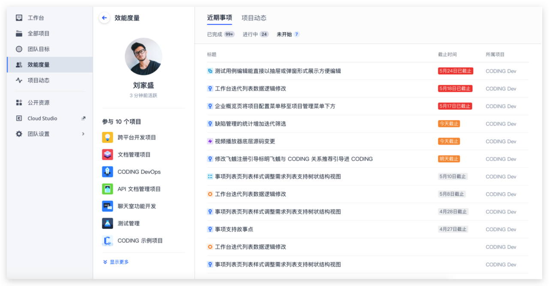Click the 文档管理项目 icon
The width and height of the screenshot is (549, 286).
point(107,155)
